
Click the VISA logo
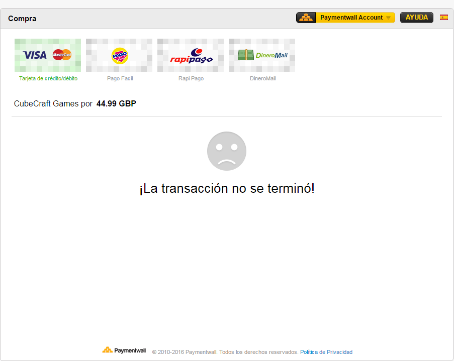pyautogui.click(x=35, y=55)
